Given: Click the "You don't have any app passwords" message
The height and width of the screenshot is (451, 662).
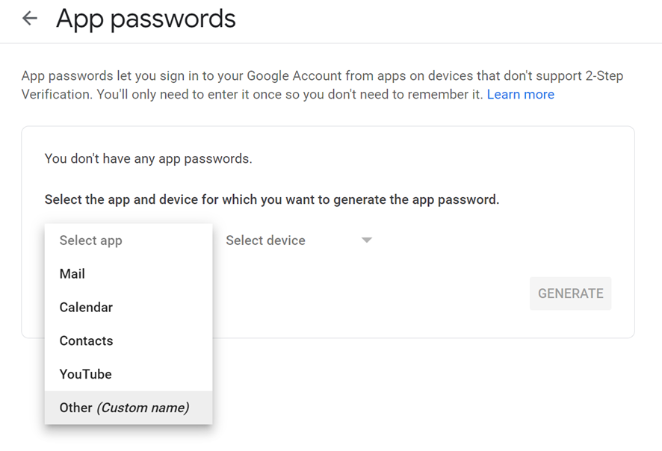Looking at the screenshot, I should (x=148, y=158).
